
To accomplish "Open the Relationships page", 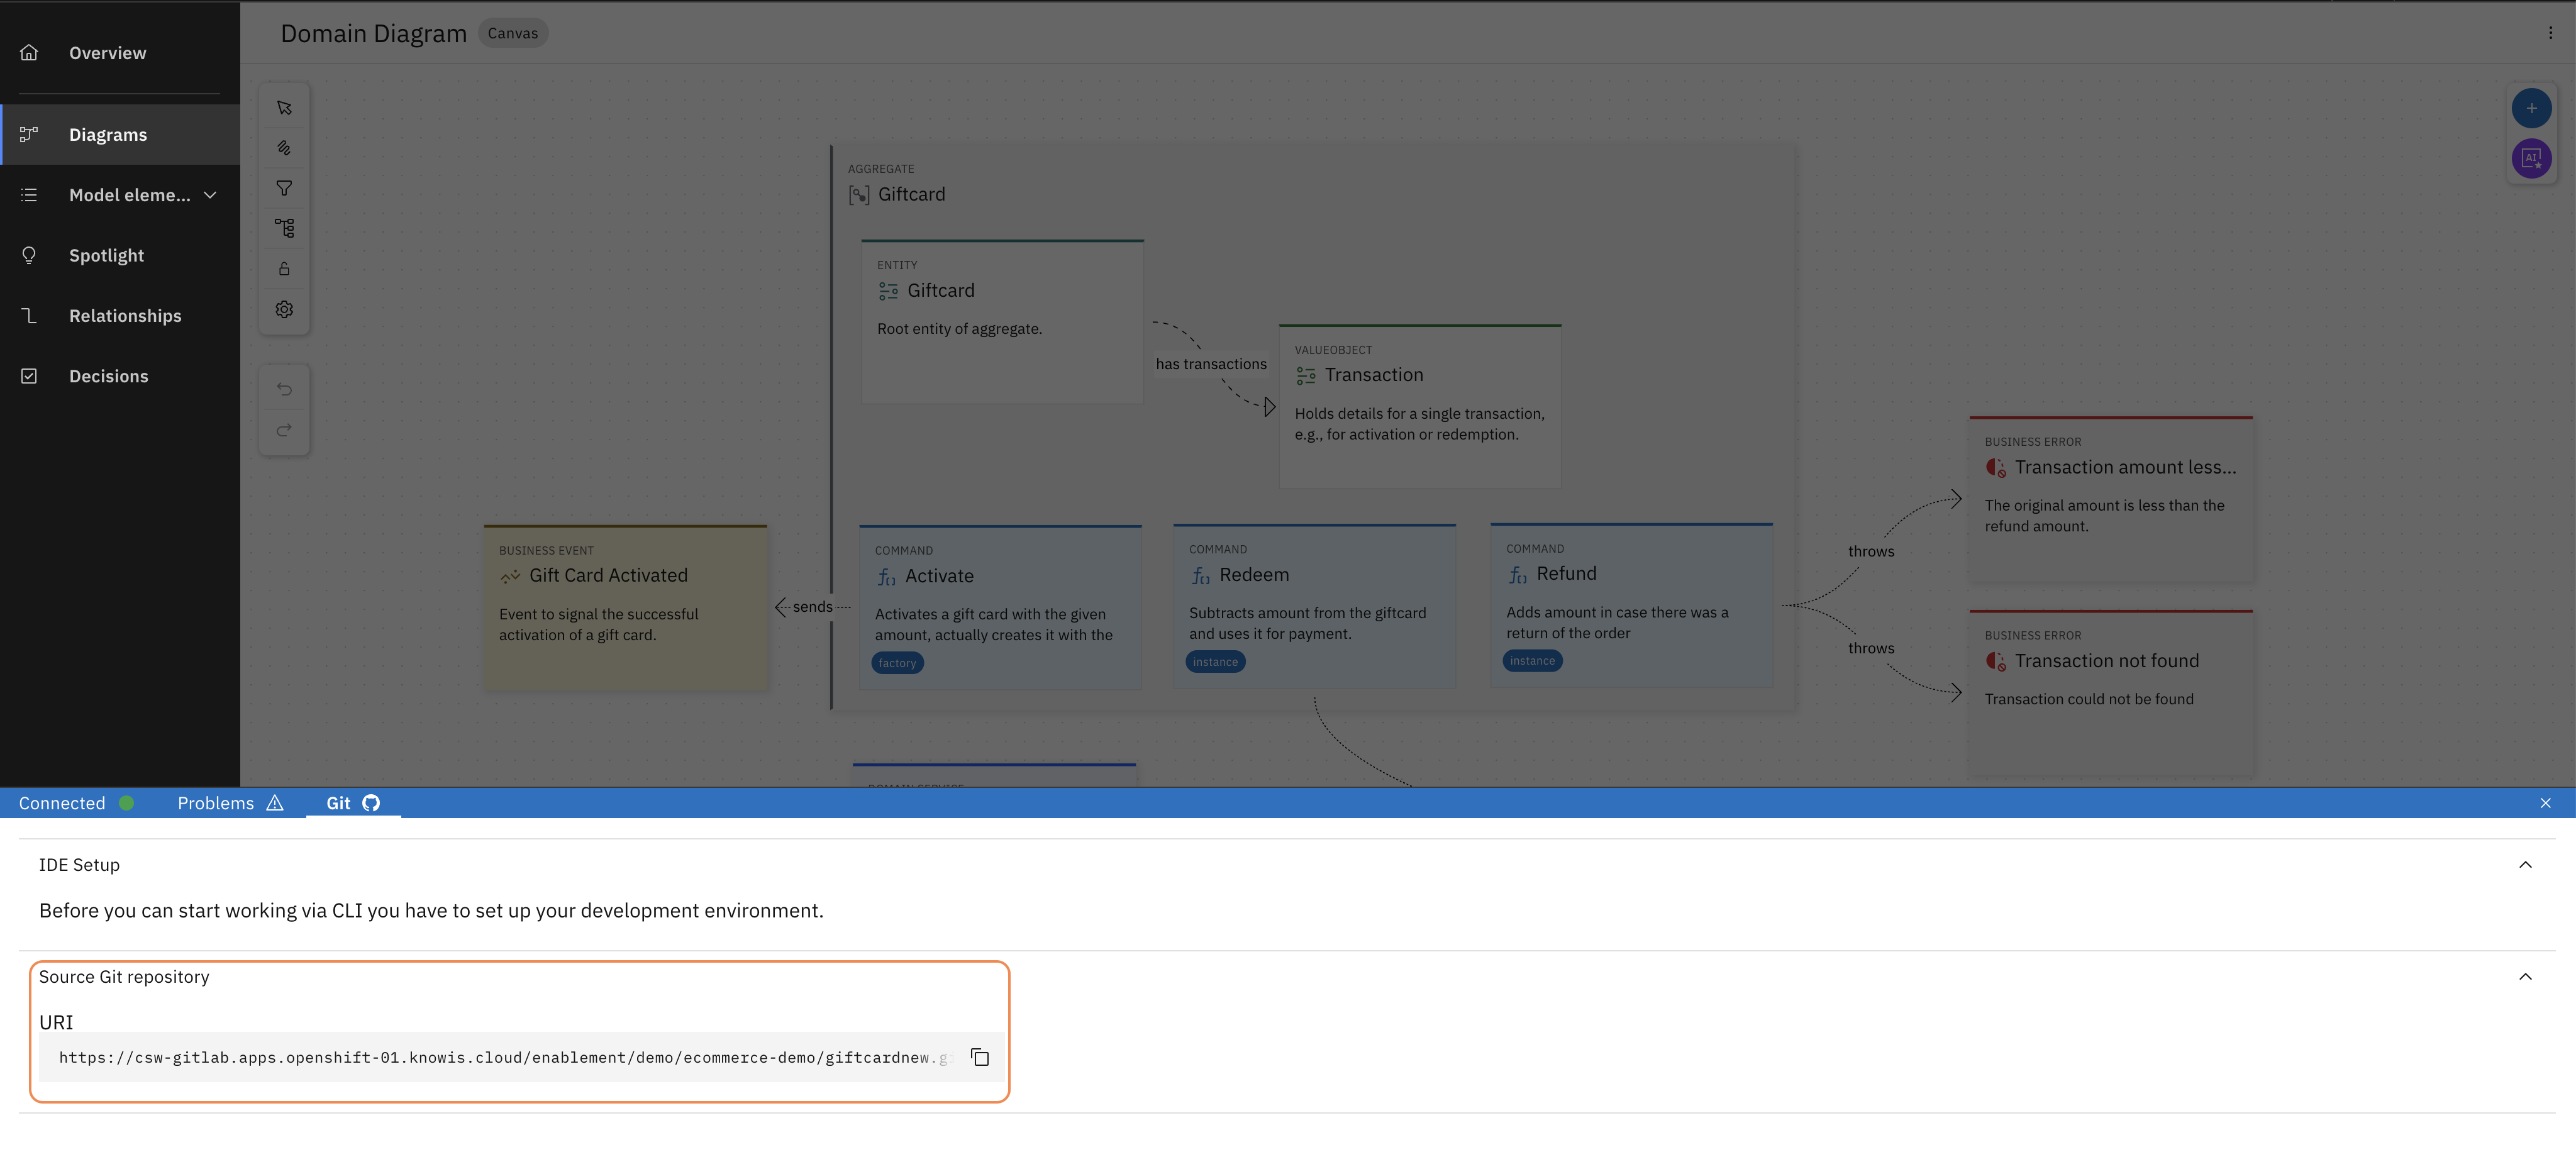I will (125, 316).
